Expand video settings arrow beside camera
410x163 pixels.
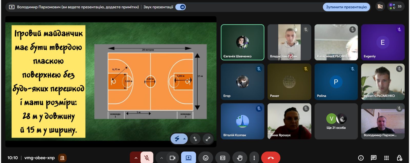(161, 158)
